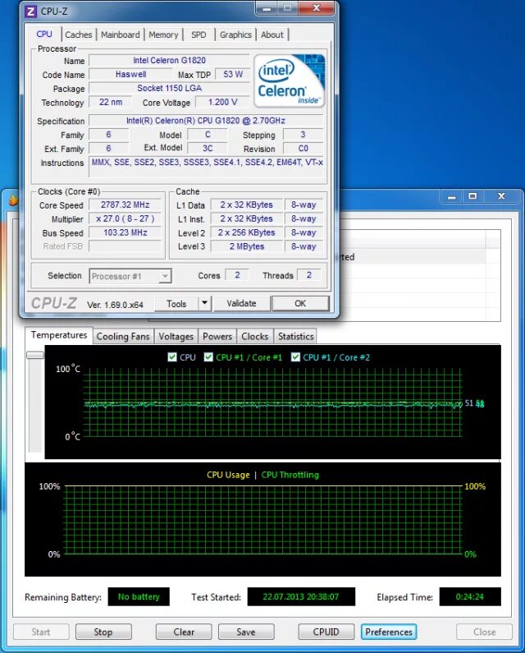The image size is (525, 653).
Task: Click the Multiplier value x 27.0
Action: pos(126,218)
